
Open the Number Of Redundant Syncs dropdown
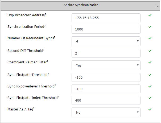106,41
